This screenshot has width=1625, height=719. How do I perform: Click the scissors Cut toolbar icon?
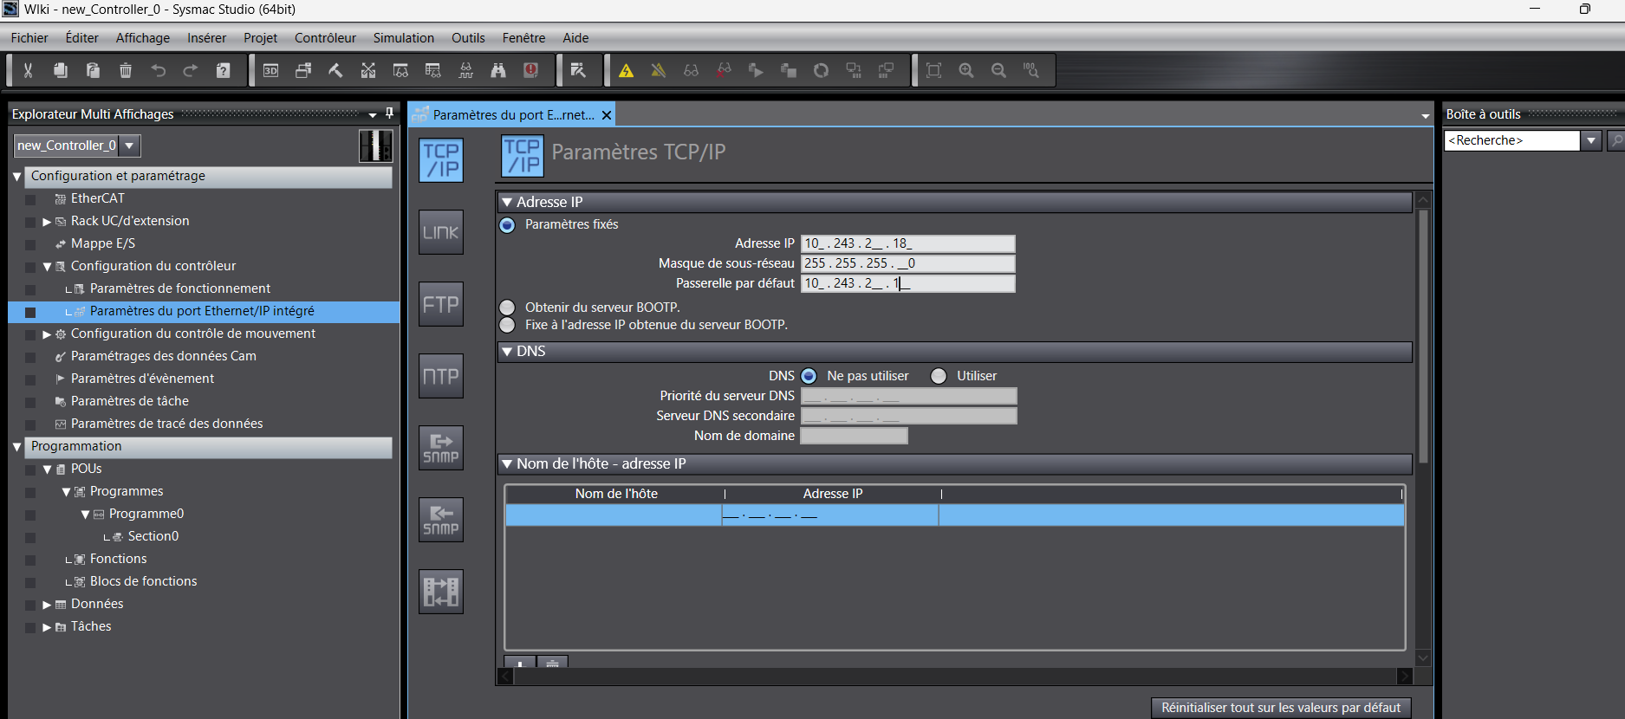click(x=28, y=71)
